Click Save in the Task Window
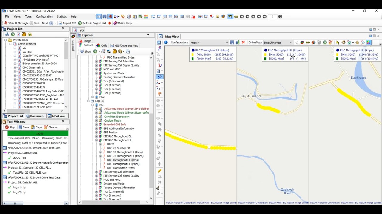The image size is (382, 214). tap(24, 127)
